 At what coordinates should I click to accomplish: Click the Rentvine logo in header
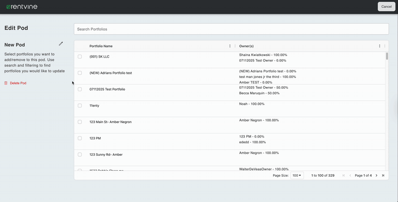22,6
